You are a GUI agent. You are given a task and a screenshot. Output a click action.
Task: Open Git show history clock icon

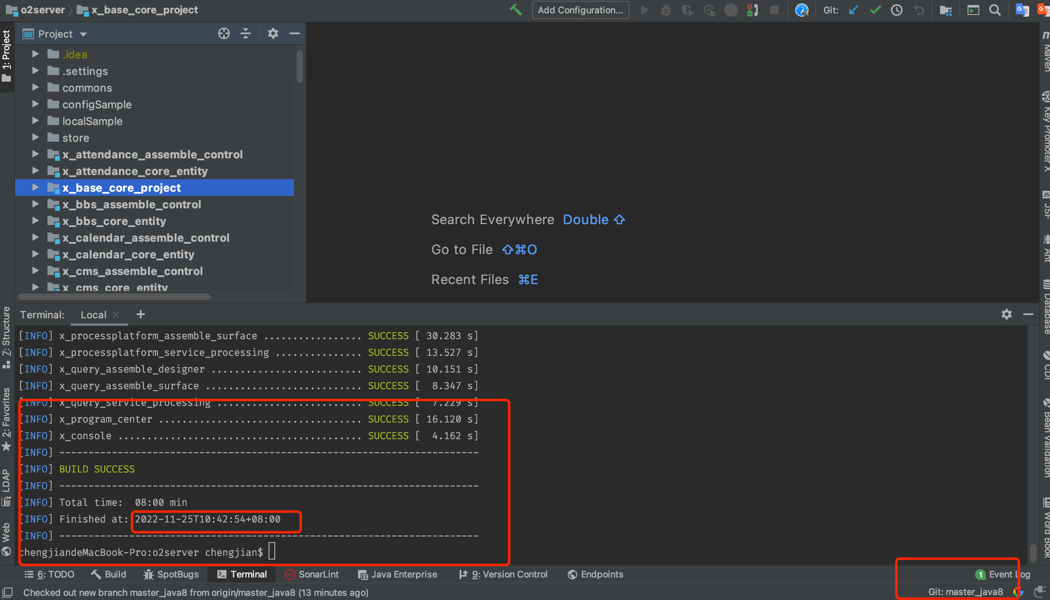coord(897,10)
